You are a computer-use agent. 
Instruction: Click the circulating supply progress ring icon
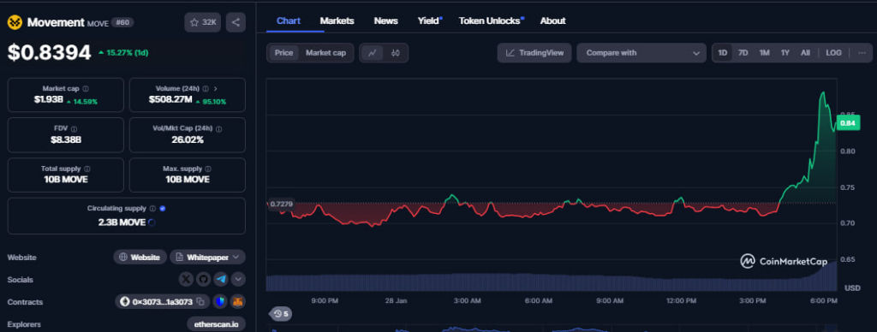[x=152, y=222]
